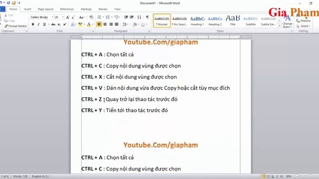
Task: Click the zoom out minus button
Action: coord(297,177)
